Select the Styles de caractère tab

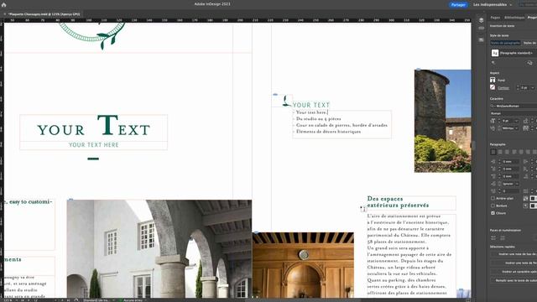click(x=529, y=43)
